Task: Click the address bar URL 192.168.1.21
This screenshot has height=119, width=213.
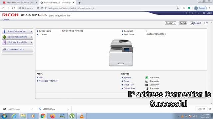Action: tap(64, 8)
